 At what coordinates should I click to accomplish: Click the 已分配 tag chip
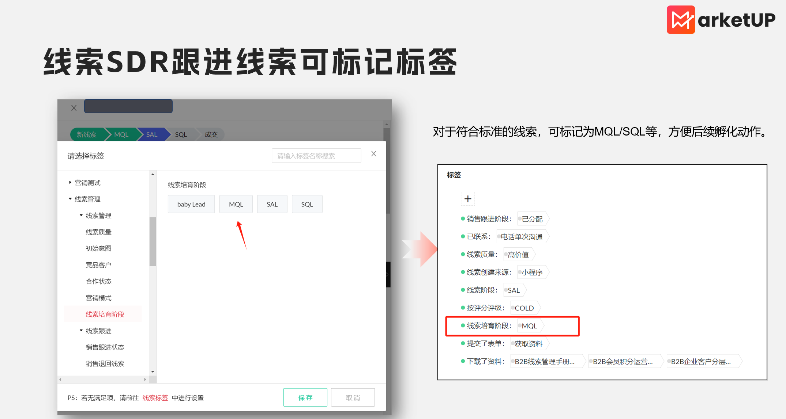(533, 219)
